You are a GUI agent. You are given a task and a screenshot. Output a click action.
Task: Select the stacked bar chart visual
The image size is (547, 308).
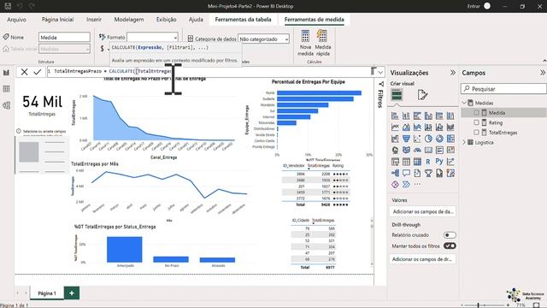click(x=395, y=115)
